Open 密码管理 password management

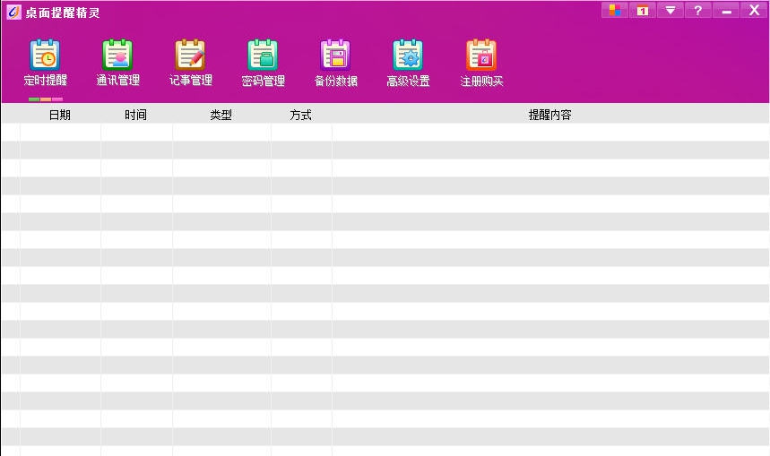(264, 63)
